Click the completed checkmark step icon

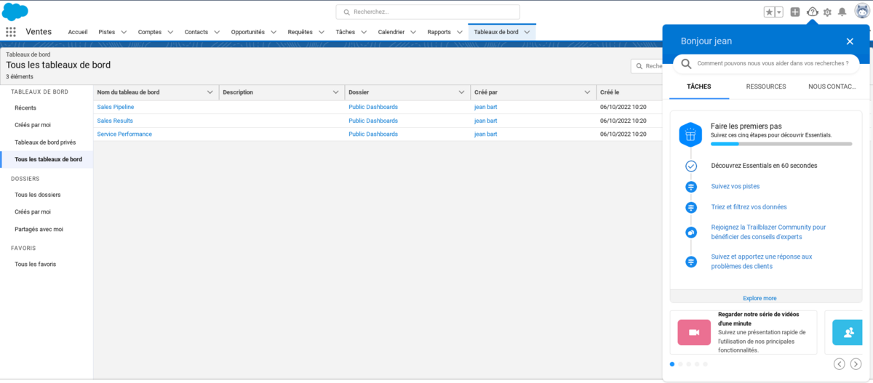coord(691,166)
